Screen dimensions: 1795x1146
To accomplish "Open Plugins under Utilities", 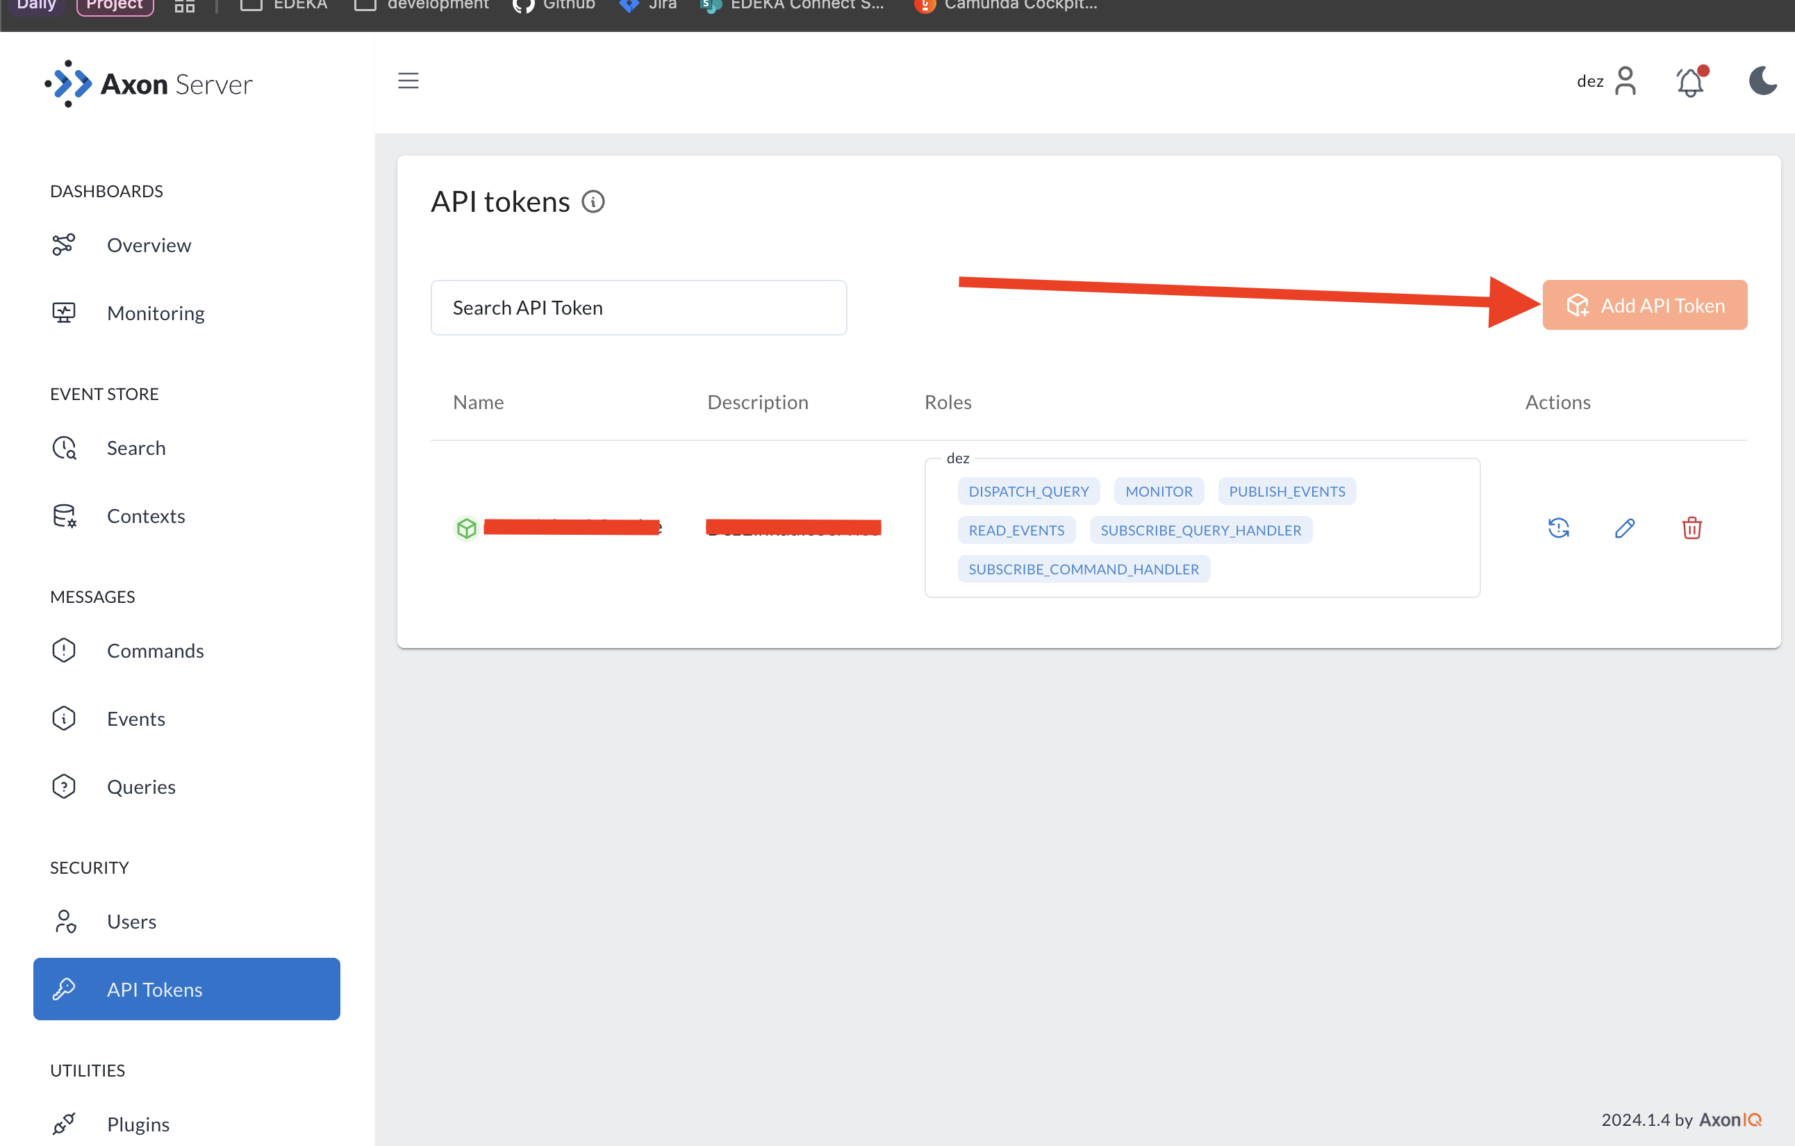I will click(x=138, y=1124).
